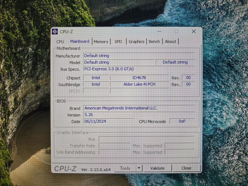The image size is (248, 186).
Task: Click the Southbridge 'Alder Lake-N PCH' field
Action: (x=139, y=84)
